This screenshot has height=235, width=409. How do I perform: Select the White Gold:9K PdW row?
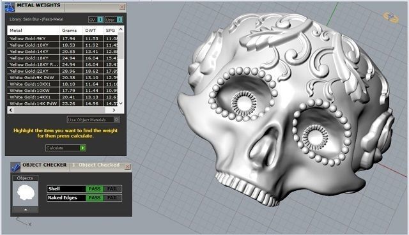(x=63, y=78)
